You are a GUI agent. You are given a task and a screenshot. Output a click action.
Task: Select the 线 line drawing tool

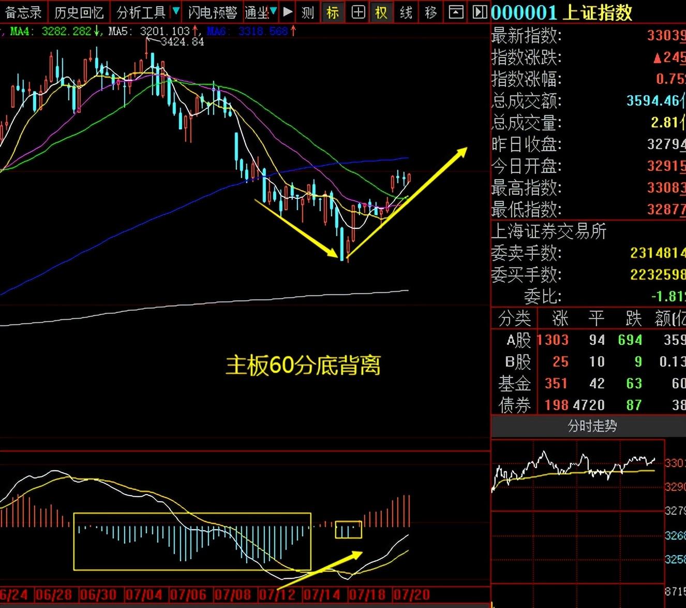[x=406, y=12]
